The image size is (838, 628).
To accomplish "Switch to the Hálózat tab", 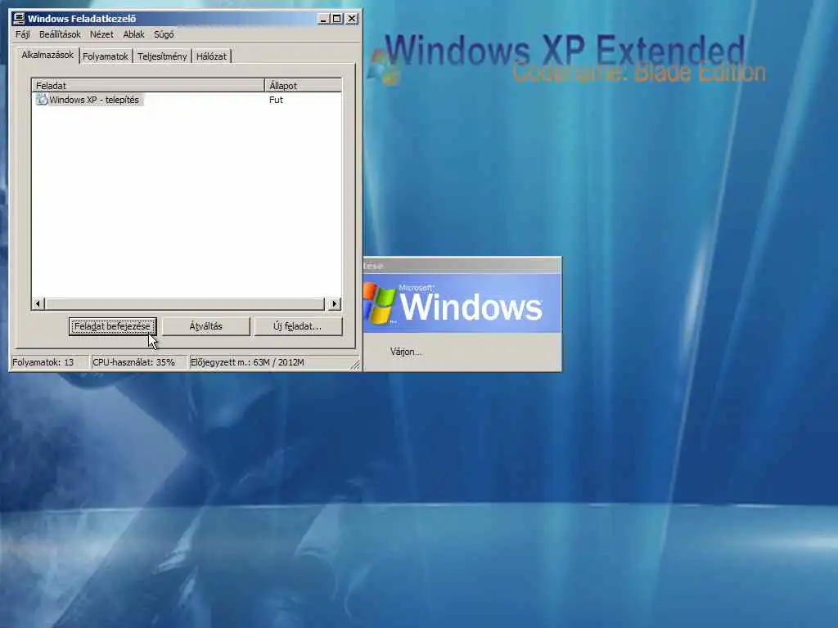I will click(212, 56).
